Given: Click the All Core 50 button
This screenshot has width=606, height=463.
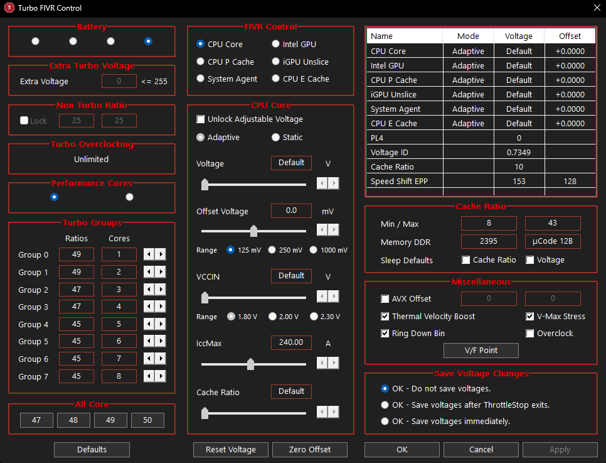Looking at the screenshot, I should 147,420.
